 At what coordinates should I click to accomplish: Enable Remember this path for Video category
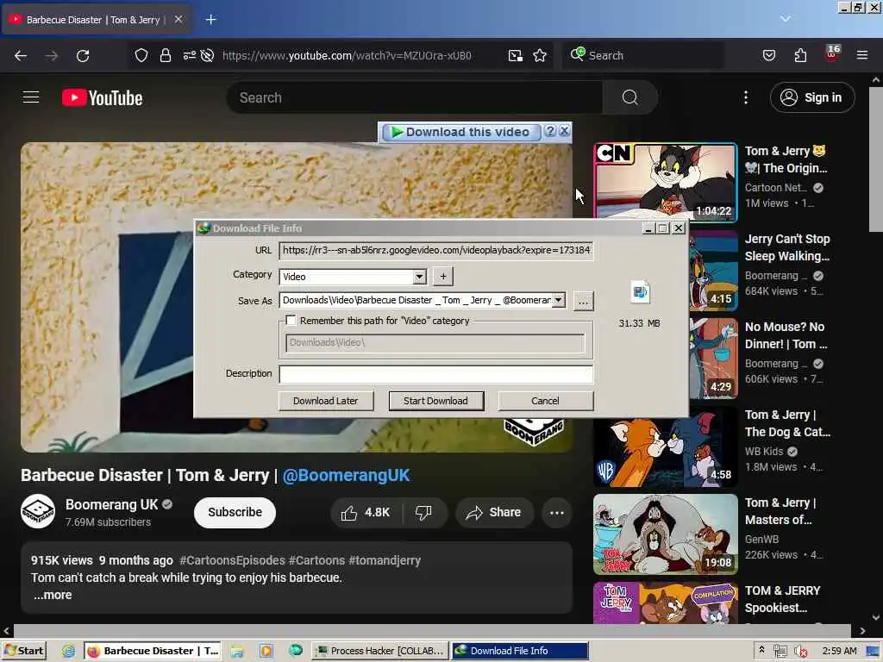[291, 321]
